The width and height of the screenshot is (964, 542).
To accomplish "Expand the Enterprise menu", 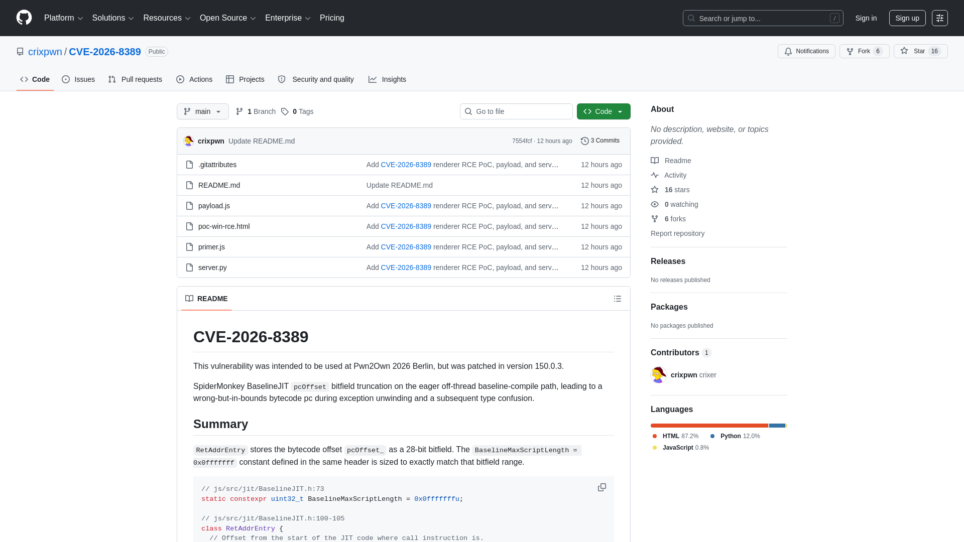I will pos(288,18).
